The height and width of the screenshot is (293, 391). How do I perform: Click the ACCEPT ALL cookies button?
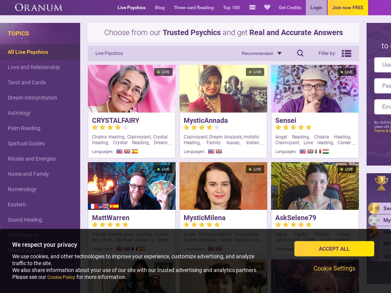334,249
